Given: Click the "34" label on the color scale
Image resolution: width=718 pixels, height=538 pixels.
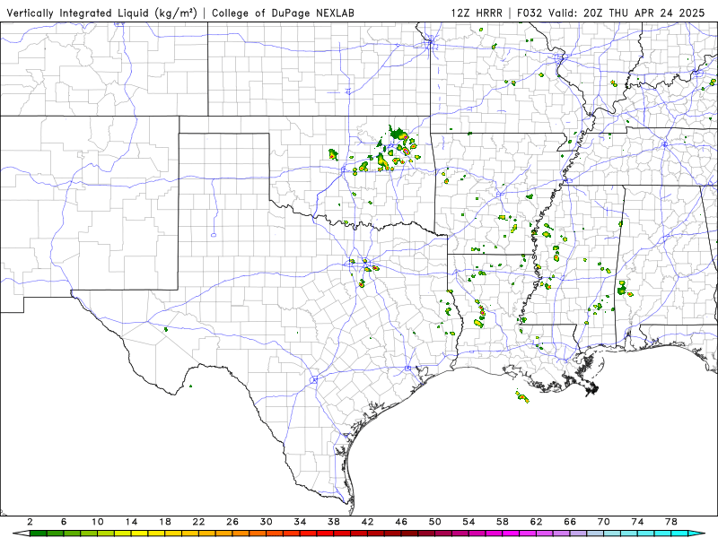Looking at the screenshot, I should [300, 522].
